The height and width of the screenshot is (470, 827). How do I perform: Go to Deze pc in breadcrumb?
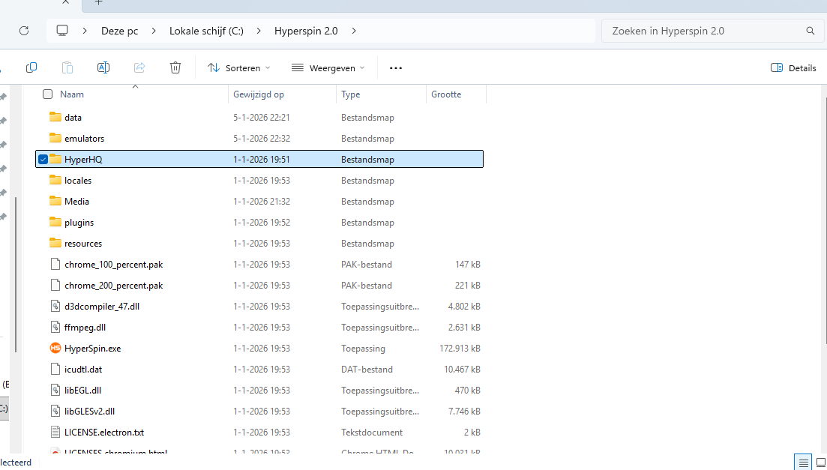coord(118,31)
